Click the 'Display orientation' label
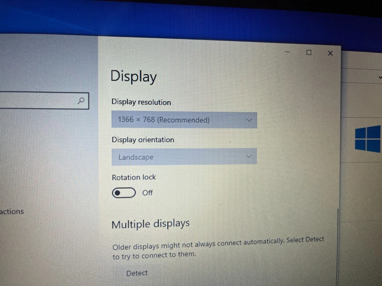This screenshot has width=382, height=286. [x=143, y=140]
